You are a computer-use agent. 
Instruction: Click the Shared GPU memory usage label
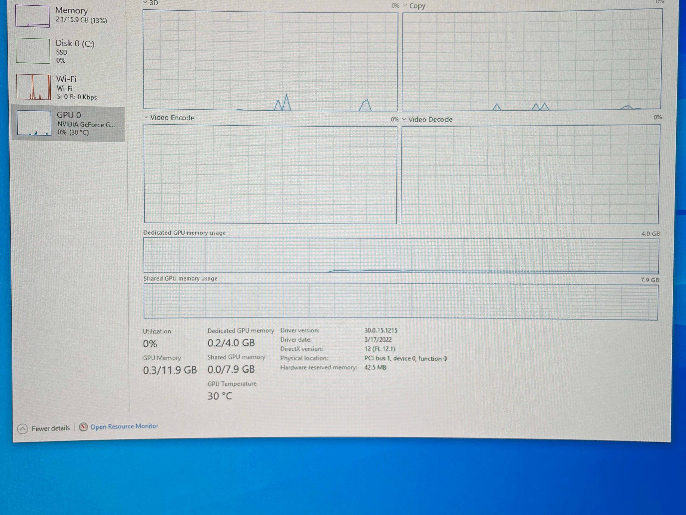pos(181,278)
